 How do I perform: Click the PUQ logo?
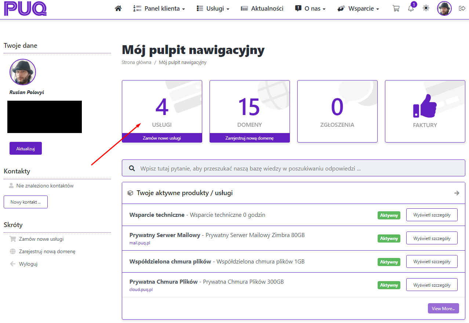25,9
